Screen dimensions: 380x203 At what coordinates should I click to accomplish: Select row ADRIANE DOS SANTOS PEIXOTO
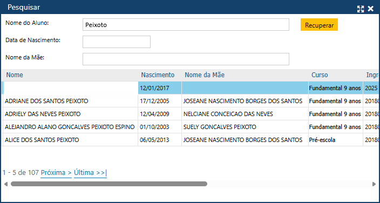190,101
